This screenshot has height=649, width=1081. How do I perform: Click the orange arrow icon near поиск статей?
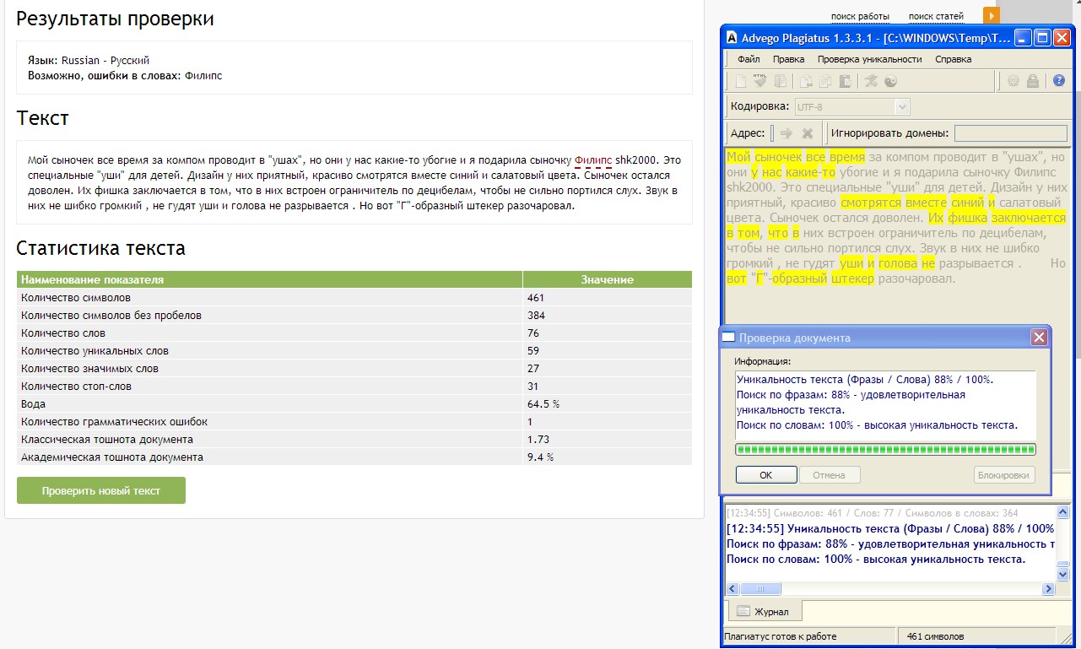(992, 15)
